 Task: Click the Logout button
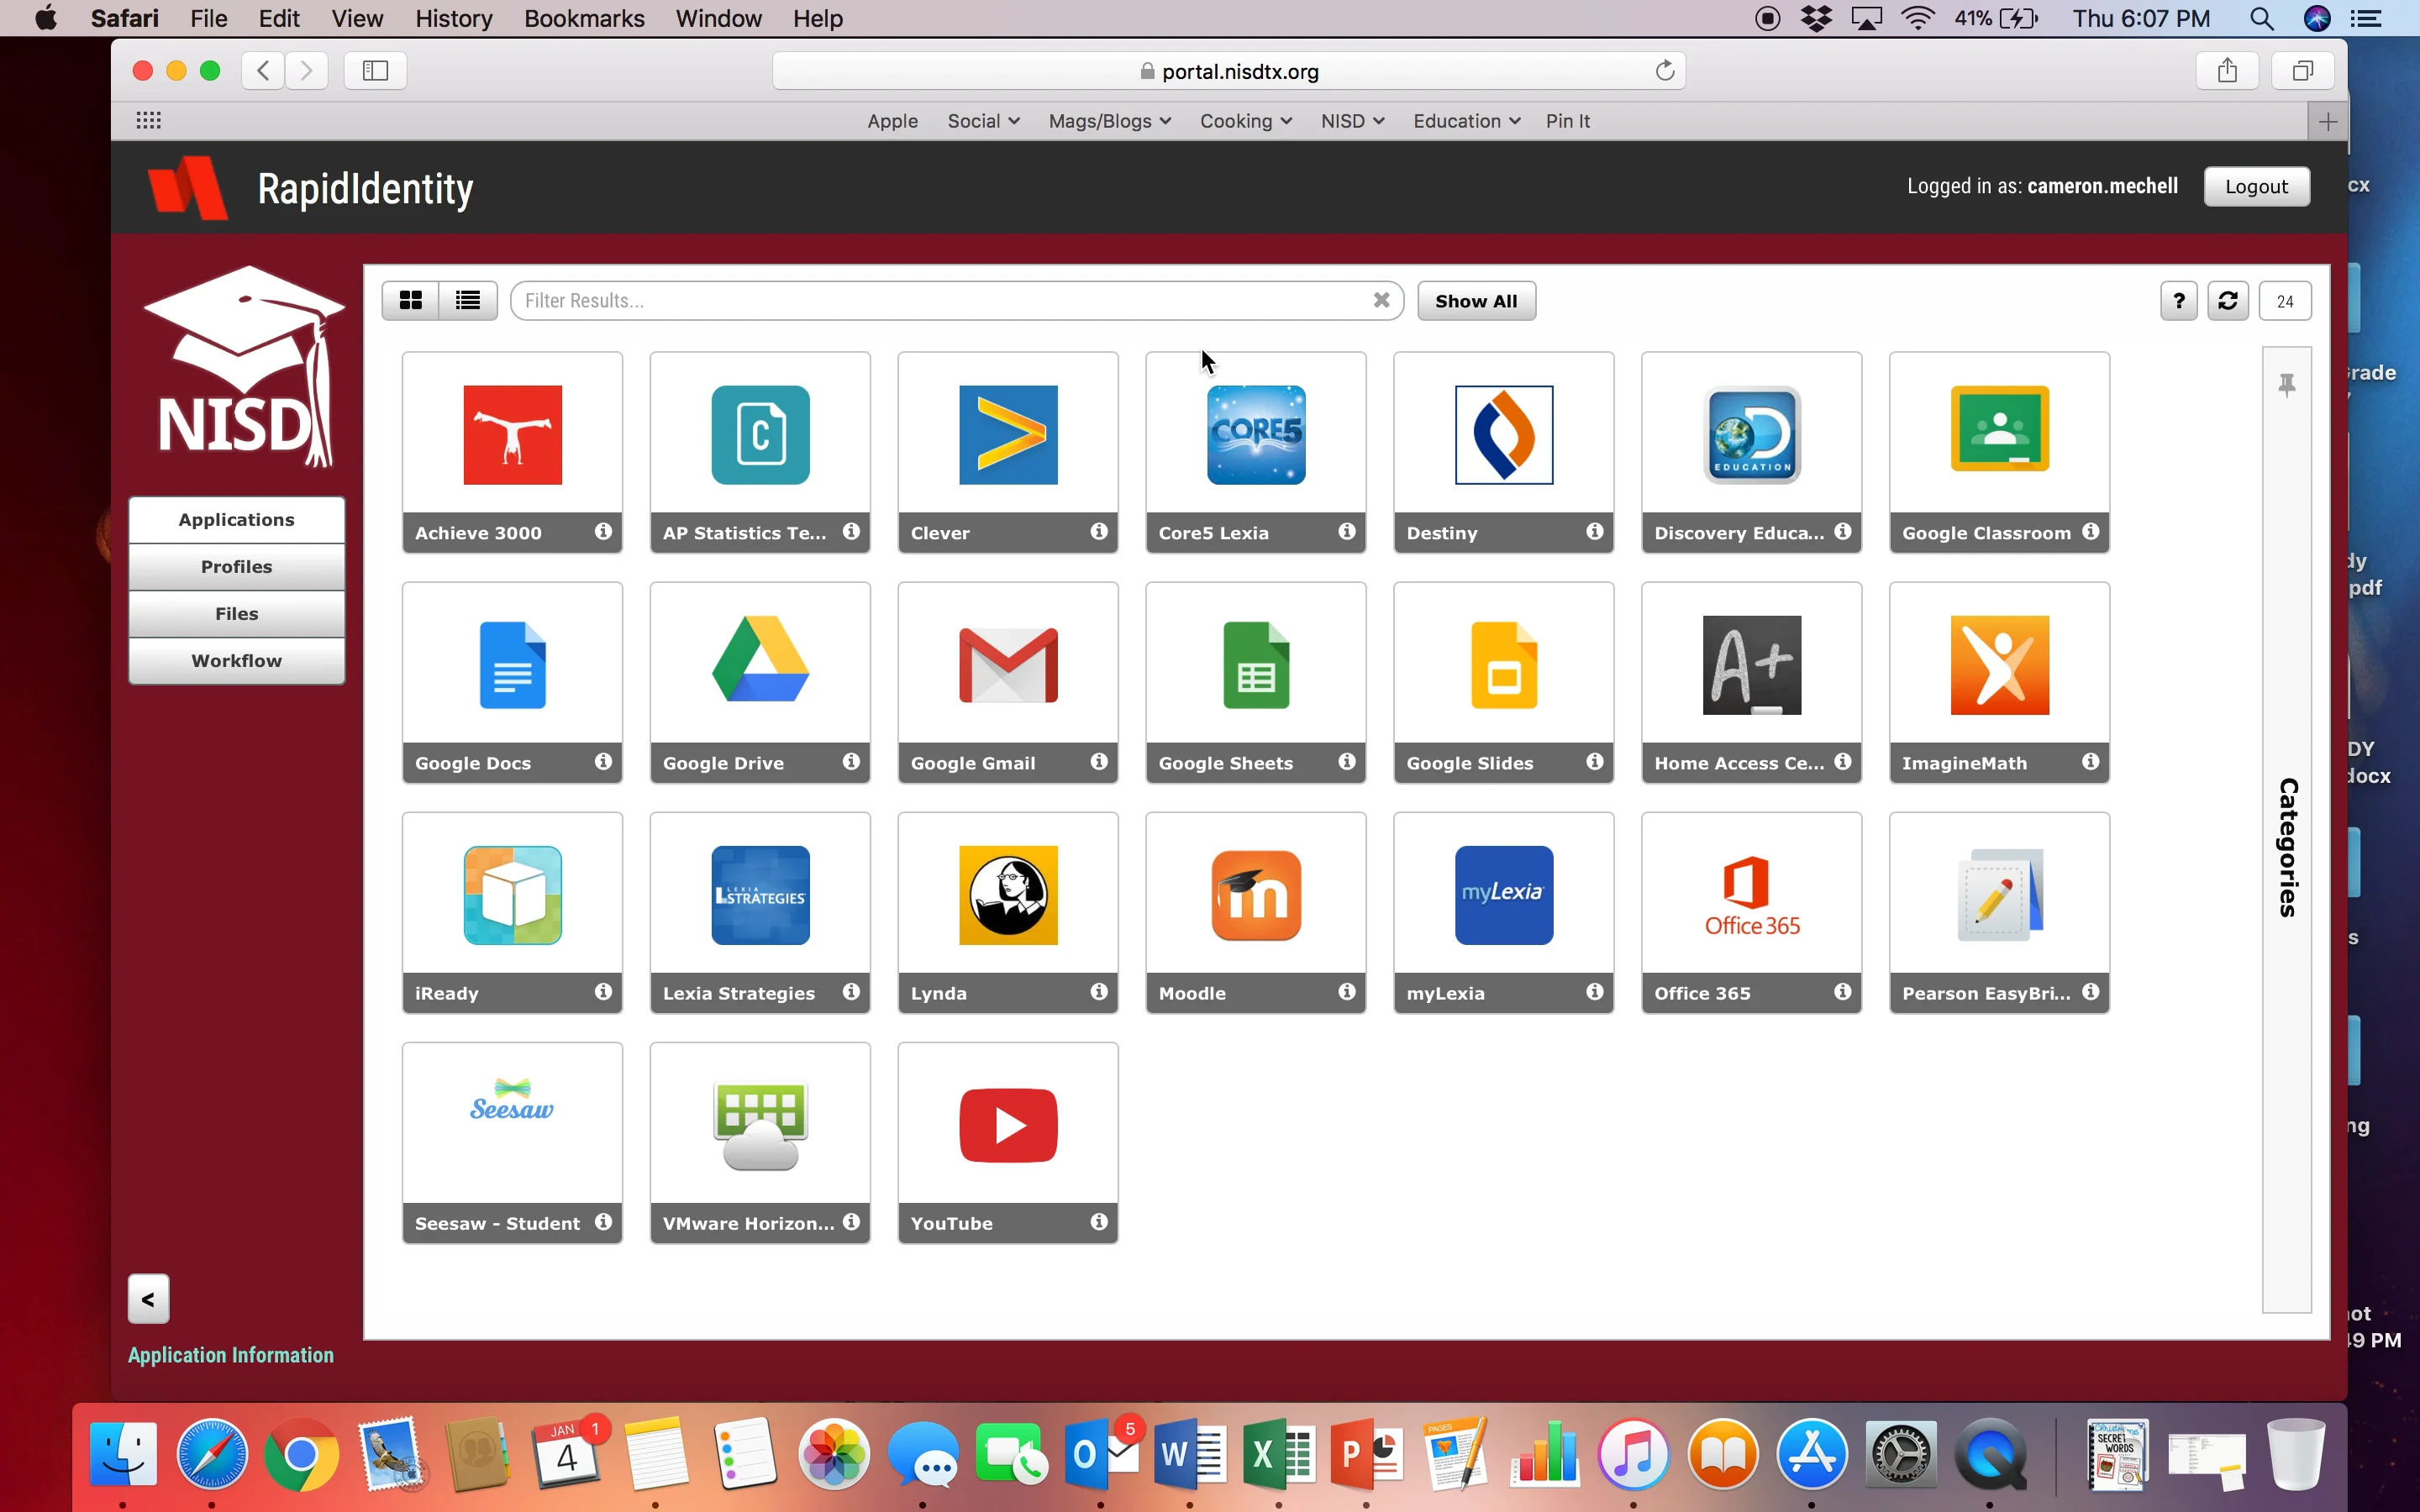point(2255,186)
